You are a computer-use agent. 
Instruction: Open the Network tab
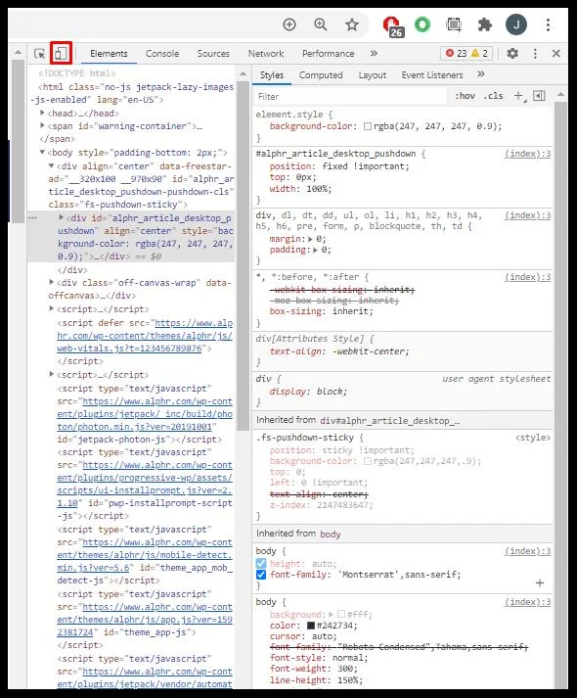(266, 54)
